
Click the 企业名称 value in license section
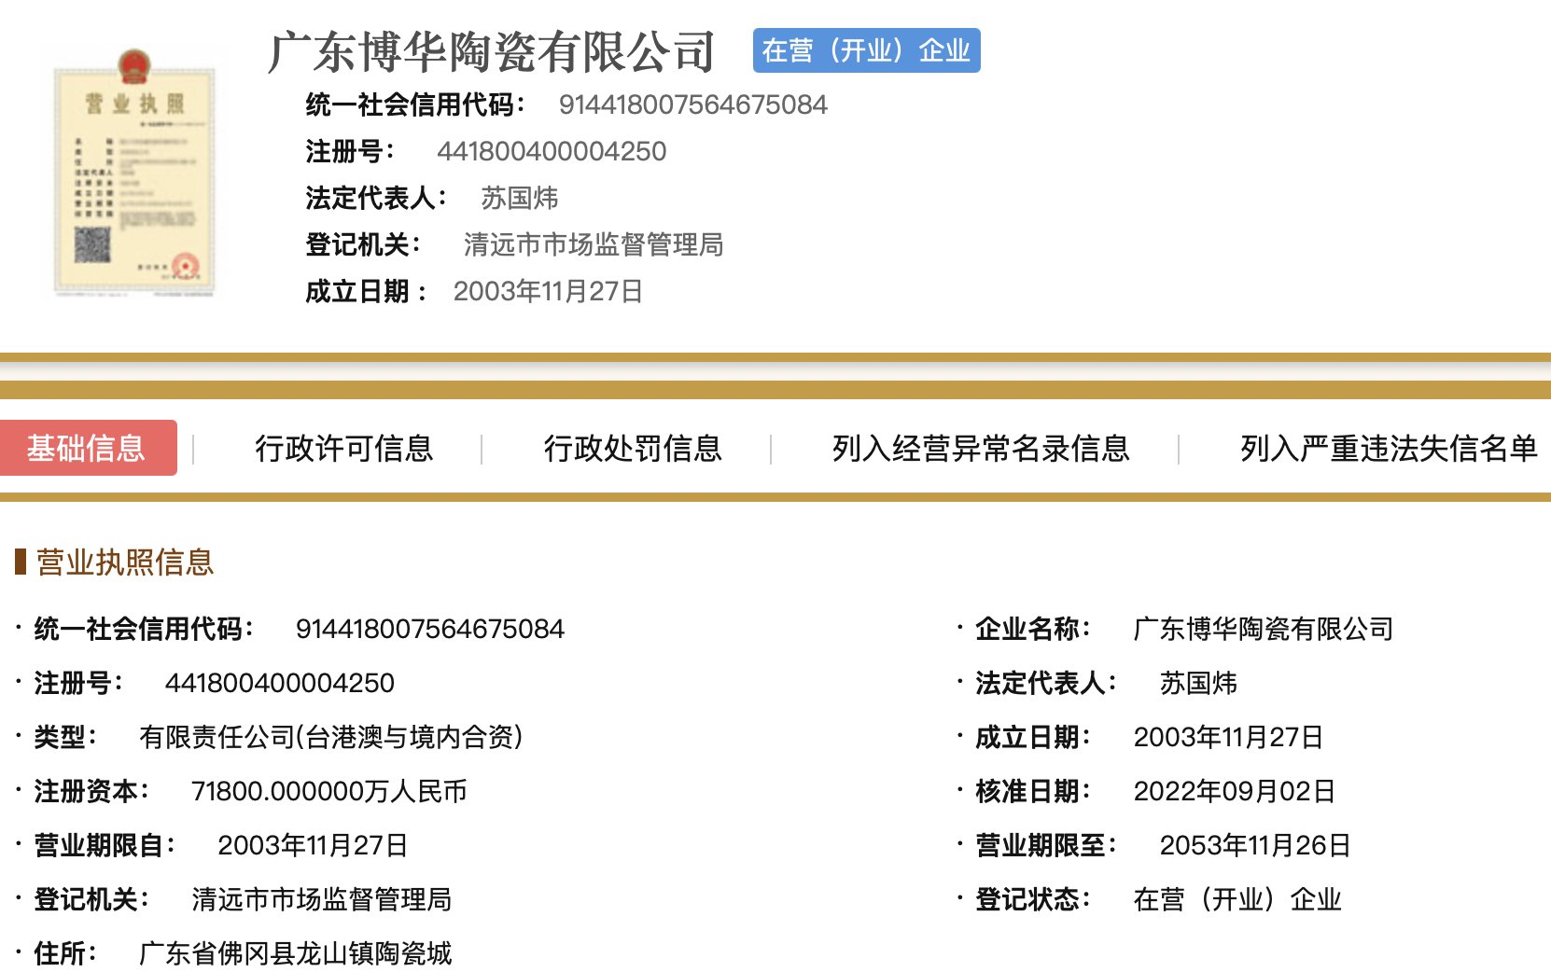click(1263, 629)
